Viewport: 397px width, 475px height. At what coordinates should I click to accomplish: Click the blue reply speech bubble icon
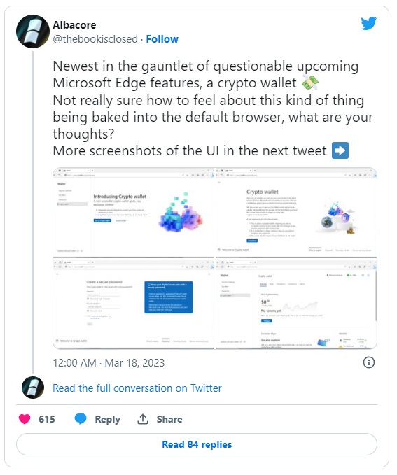pos(81,419)
